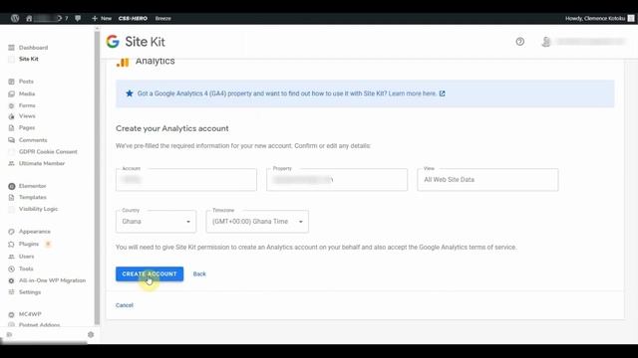Click the Account input field
Image resolution: width=638 pixels, height=358 pixels.
point(186,180)
